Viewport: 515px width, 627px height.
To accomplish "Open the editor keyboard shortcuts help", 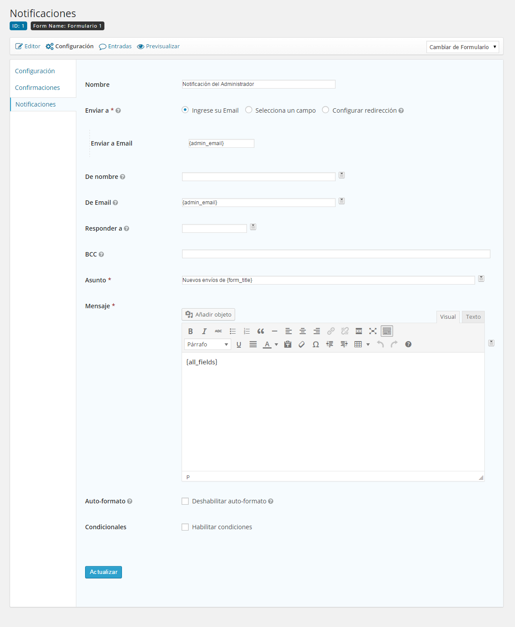I will (x=408, y=344).
